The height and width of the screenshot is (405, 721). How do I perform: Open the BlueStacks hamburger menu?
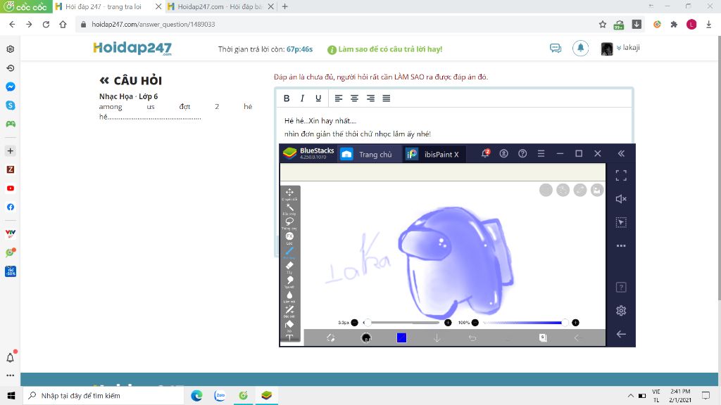pos(541,153)
